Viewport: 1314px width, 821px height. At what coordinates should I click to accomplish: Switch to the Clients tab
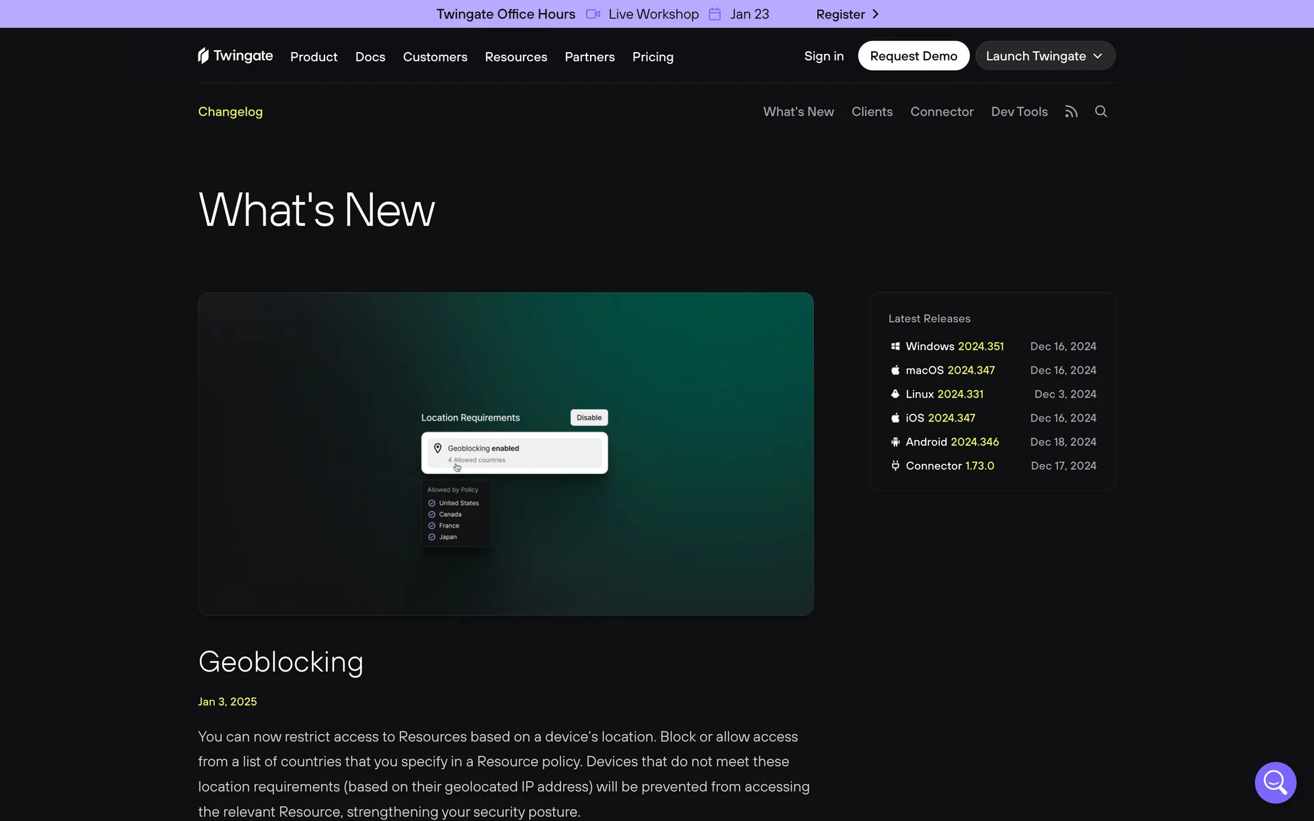click(871, 112)
